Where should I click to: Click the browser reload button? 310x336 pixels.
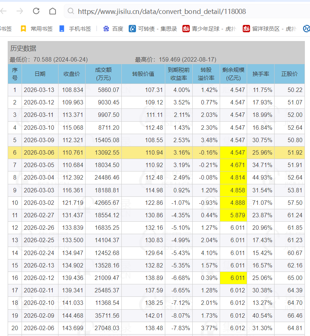36,11
